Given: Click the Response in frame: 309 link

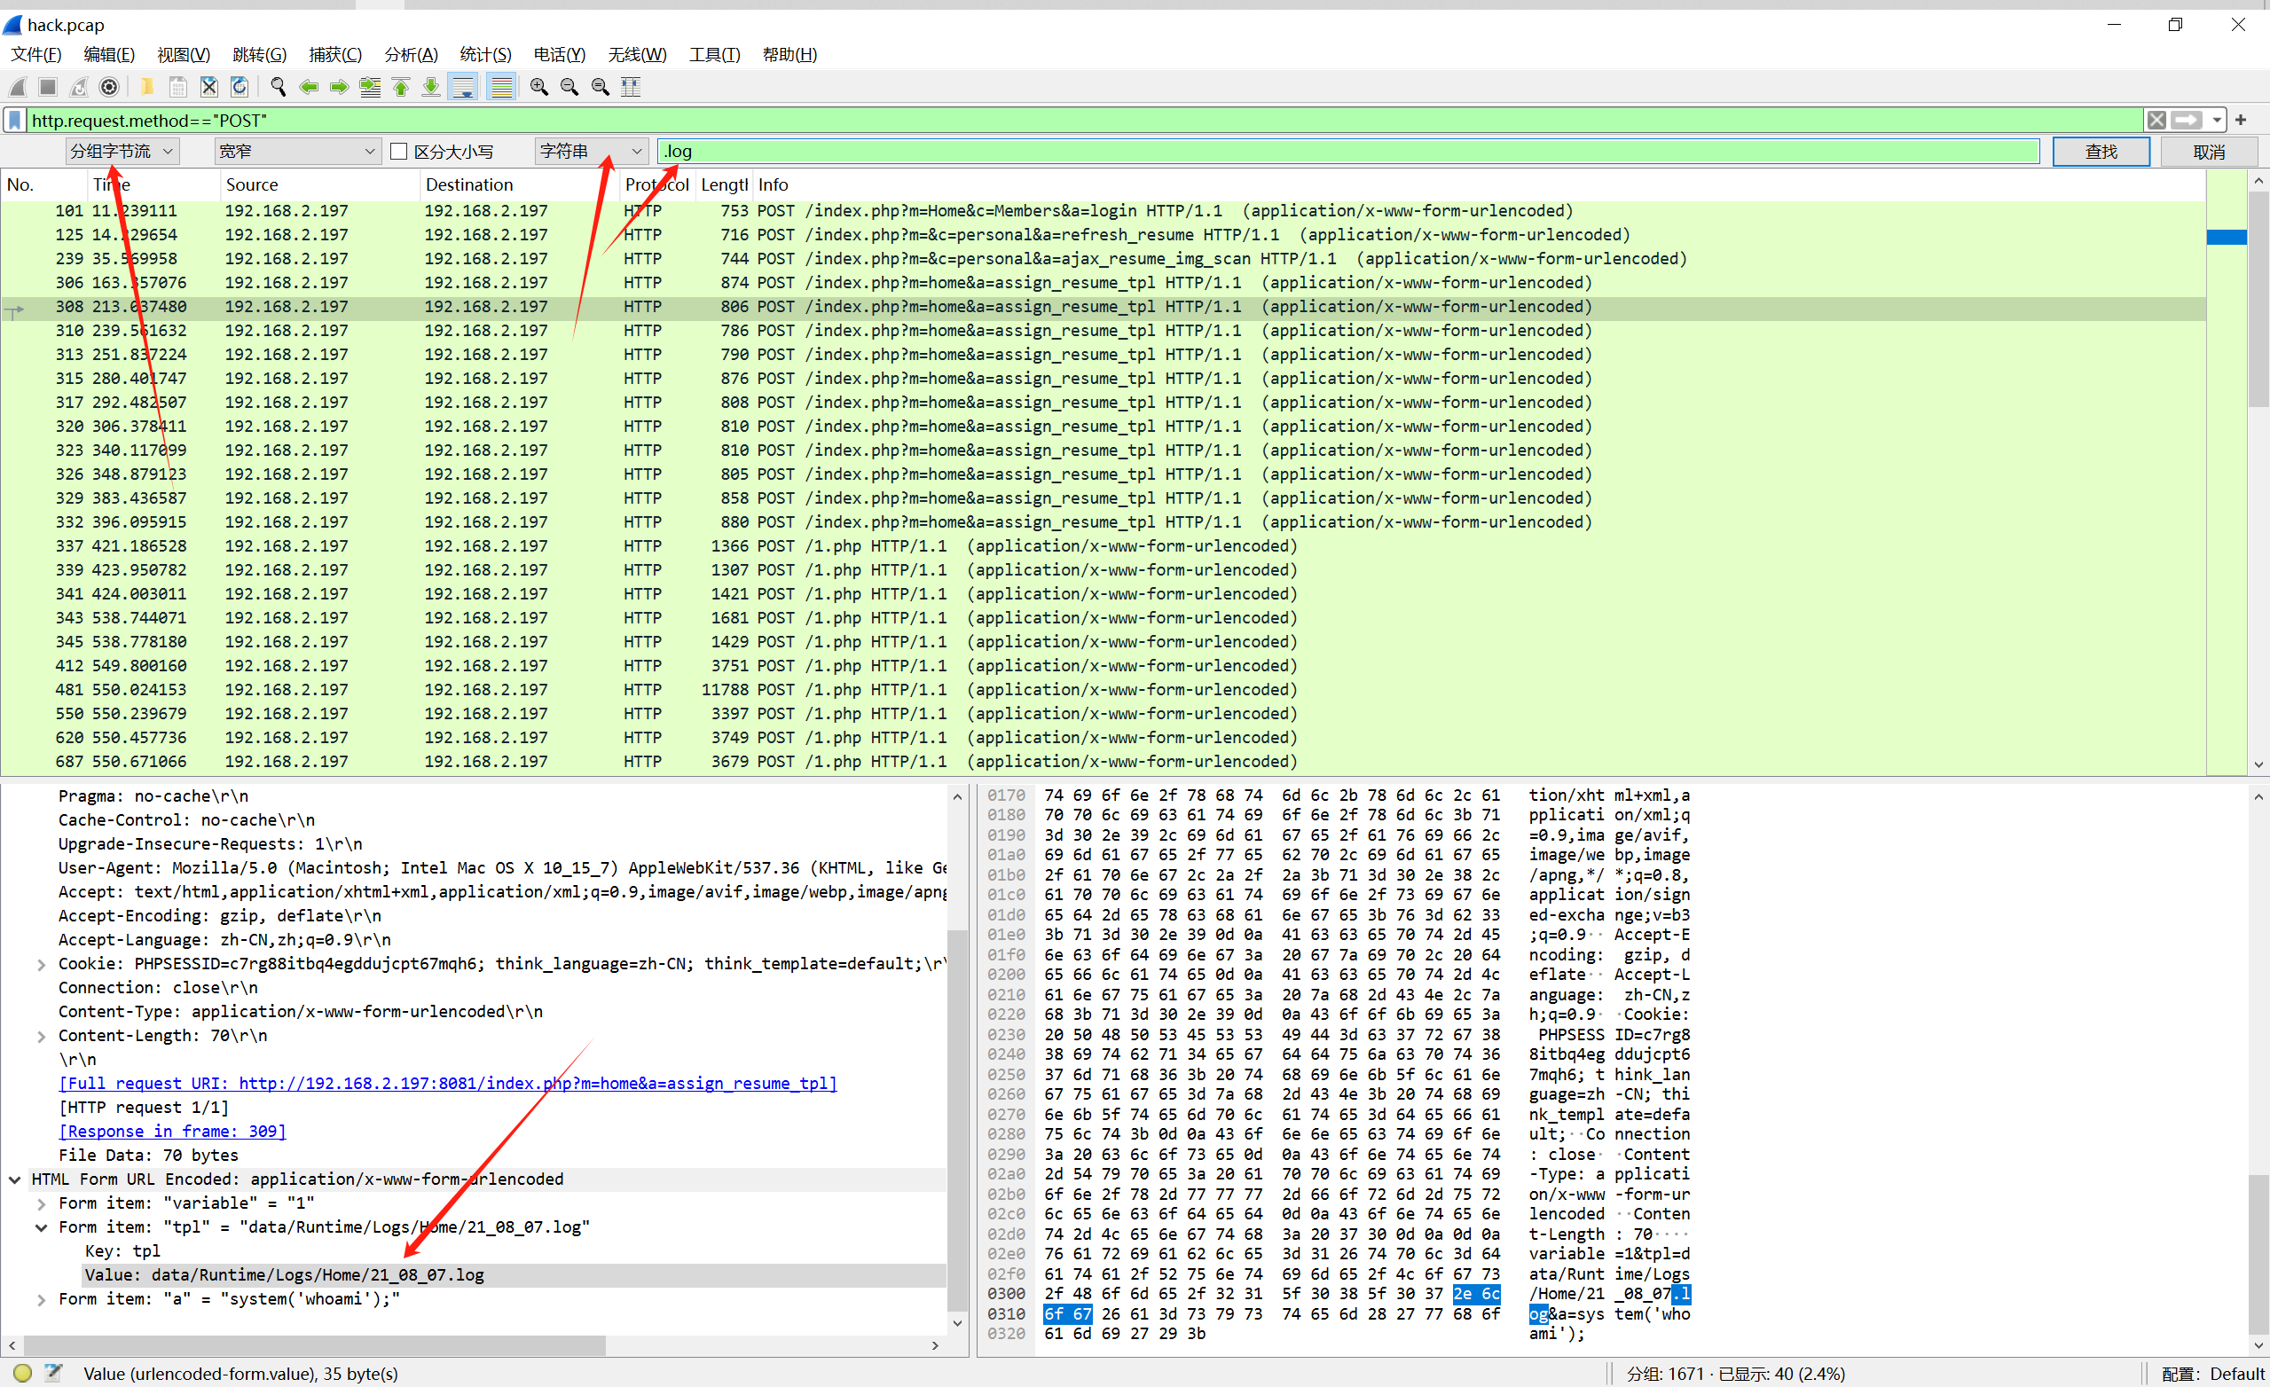Looking at the screenshot, I should (x=172, y=1132).
